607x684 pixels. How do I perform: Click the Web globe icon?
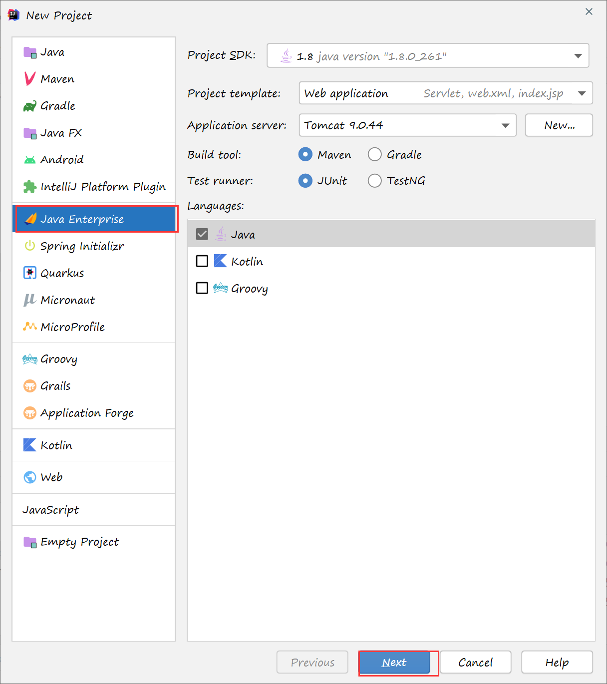pos(30,477)
